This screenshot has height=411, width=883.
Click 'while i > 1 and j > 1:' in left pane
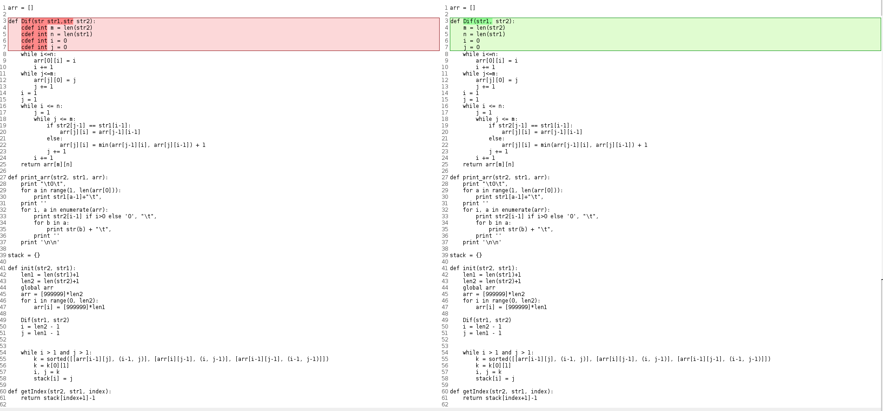coord(57,353)
